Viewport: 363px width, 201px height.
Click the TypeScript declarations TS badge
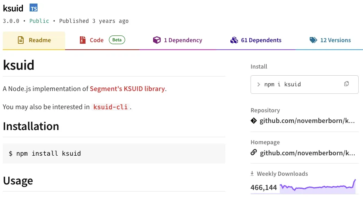pyautogui.click(x=34, y=8)
